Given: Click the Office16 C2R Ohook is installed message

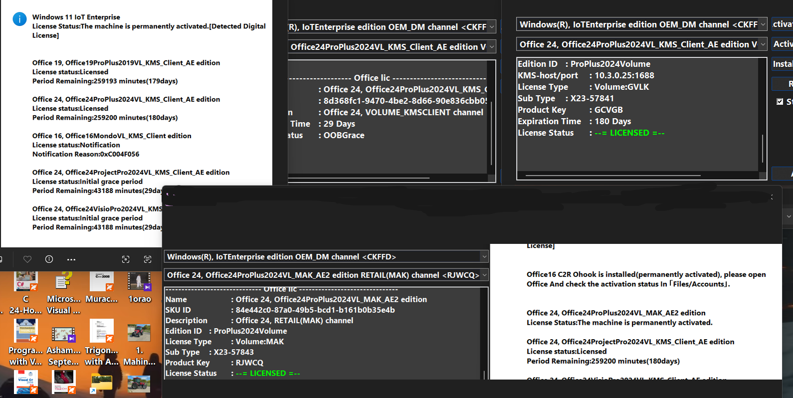Looking at the screenshot, I should coord(646,279).
